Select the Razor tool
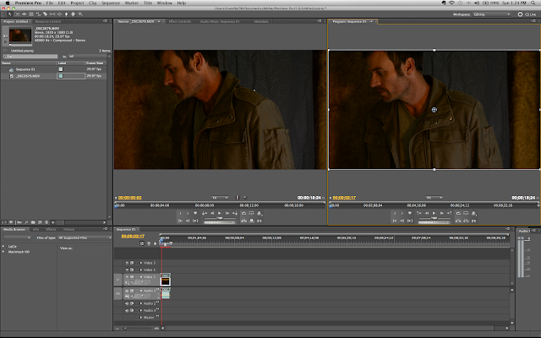 [45, 14]
